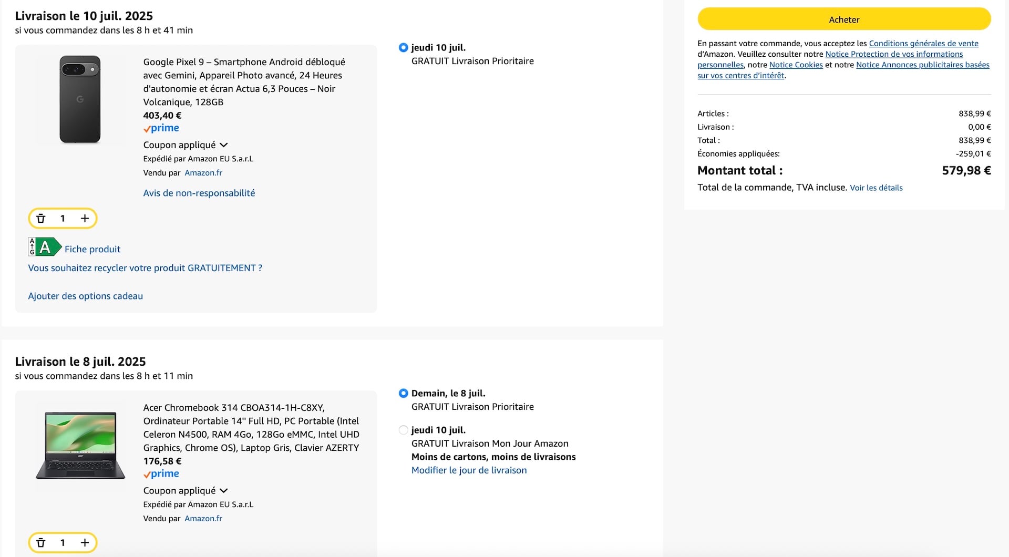The height and width of the screenshot is (557, 1009).
Task: Click the green energy label A icon
Action: tap(45, 247)
